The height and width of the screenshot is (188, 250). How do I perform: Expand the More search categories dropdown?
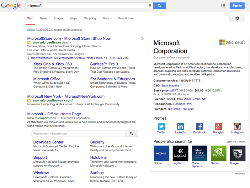[107, 18]
